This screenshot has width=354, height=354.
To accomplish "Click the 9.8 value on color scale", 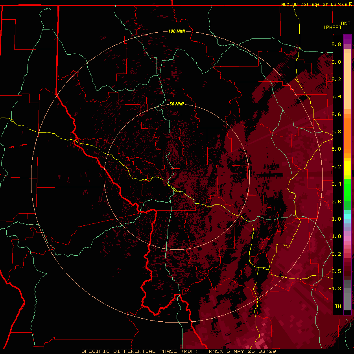I will [x=336, y=44].
